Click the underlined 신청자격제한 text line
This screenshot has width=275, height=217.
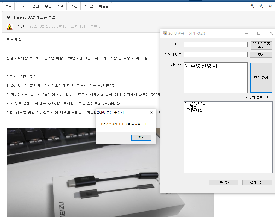pyautogui.click(x=77, y=58)
